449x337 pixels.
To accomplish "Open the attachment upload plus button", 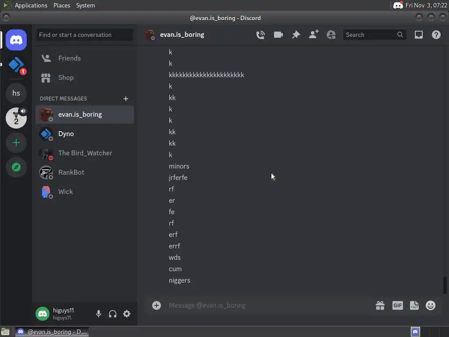I will pos(157,305).
